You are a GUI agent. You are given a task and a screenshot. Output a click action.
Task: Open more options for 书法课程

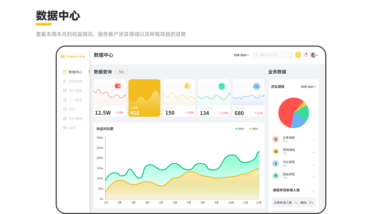click(x=314, y=165)
